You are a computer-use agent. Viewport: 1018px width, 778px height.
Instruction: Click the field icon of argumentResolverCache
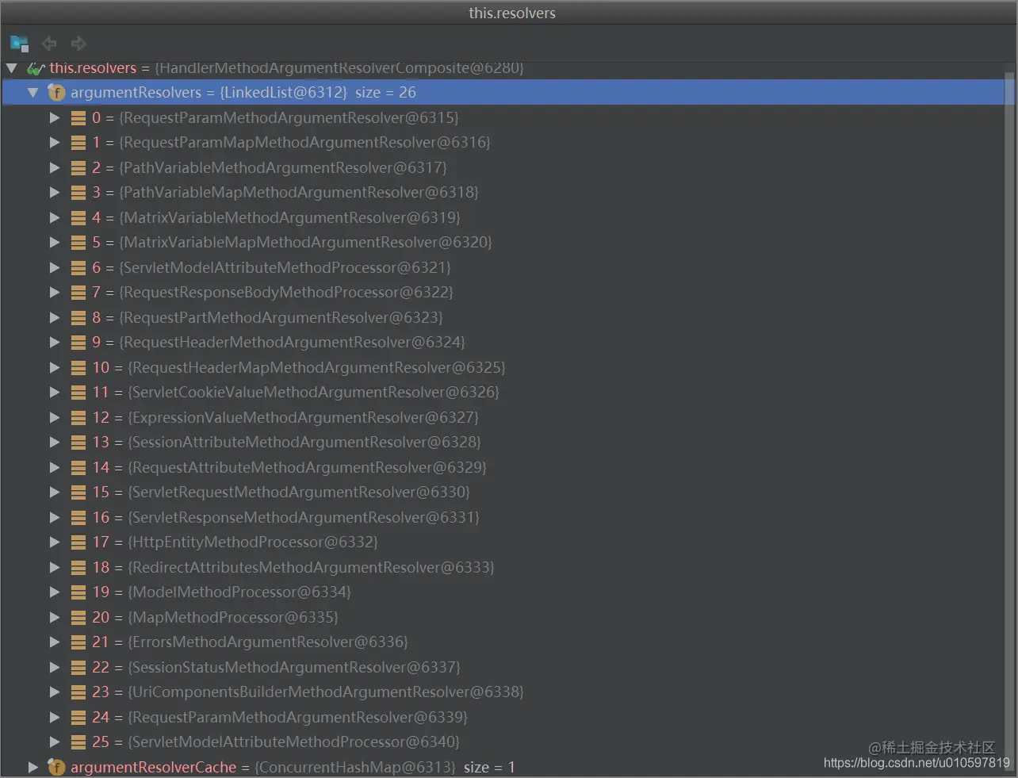tap(56, 767)
